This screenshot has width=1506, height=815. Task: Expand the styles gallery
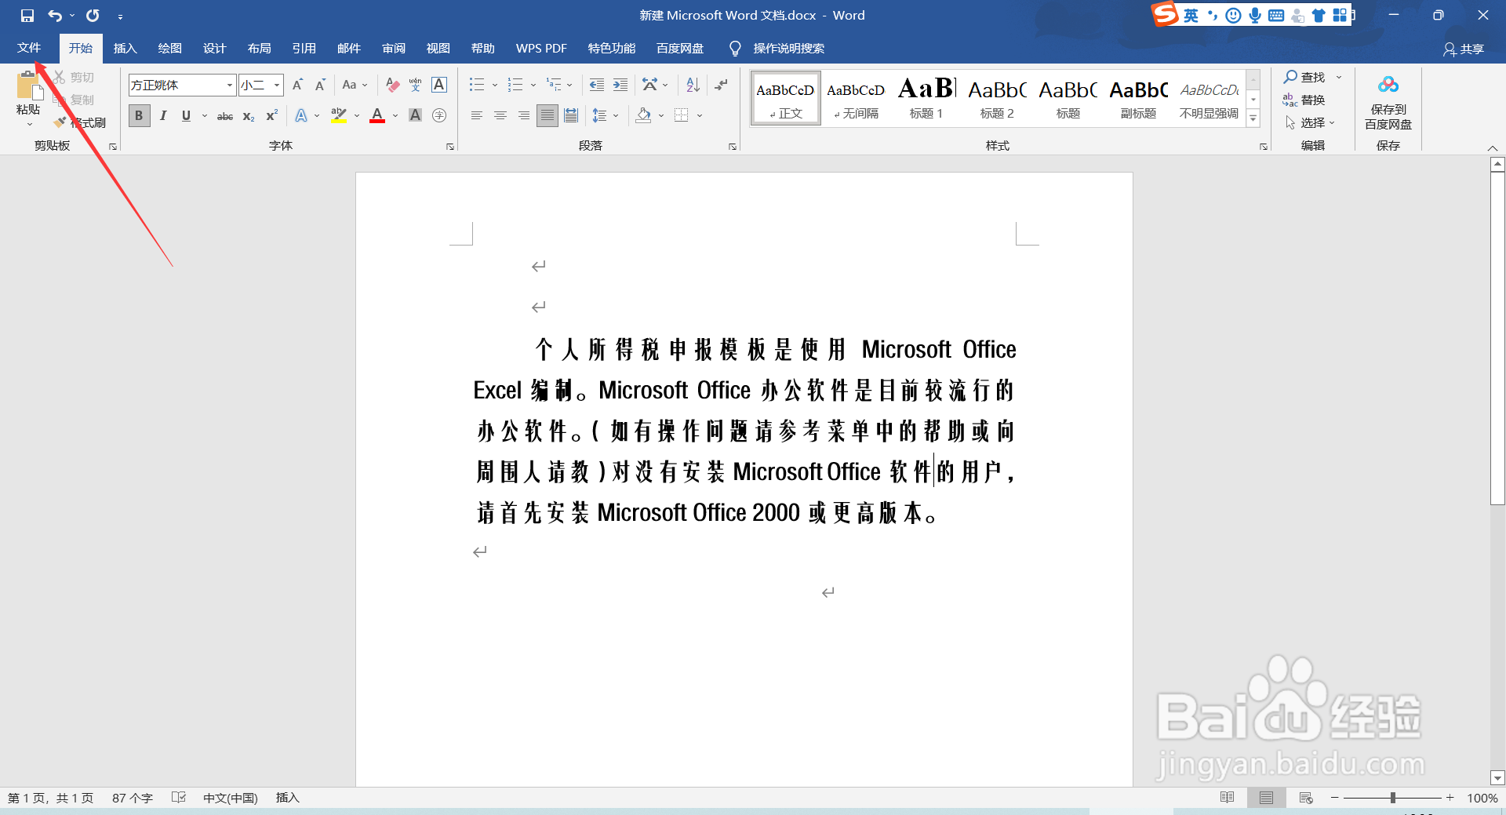[1253, 118]
